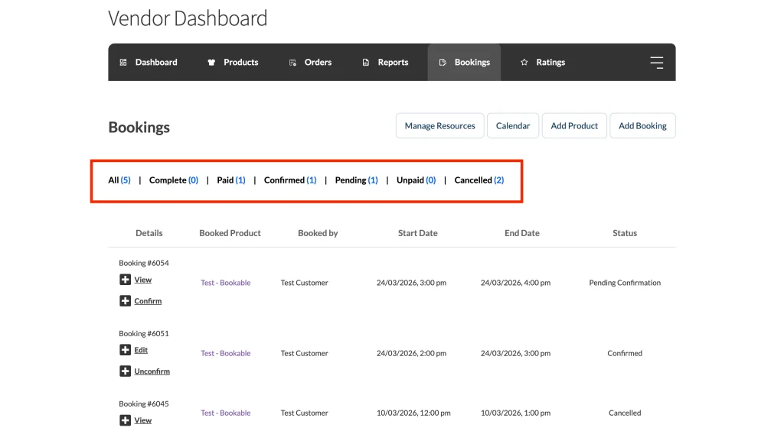Click the Bookings icon in navbar
784x444 pixels.
tap(443, 63)
